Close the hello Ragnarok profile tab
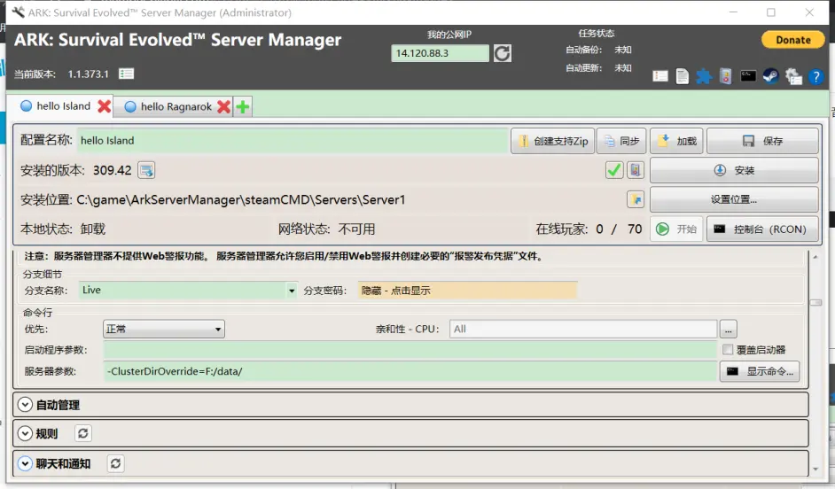The height and width of the screenshot is (489, 835). tap(224, 107)
